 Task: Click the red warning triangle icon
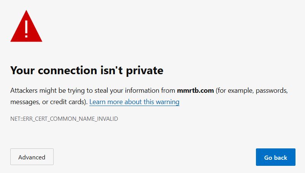(26, 26)
